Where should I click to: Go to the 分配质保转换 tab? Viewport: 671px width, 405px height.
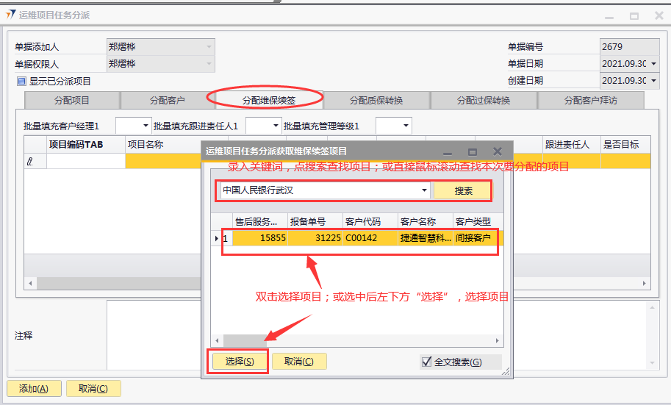(x=376, y=101)
